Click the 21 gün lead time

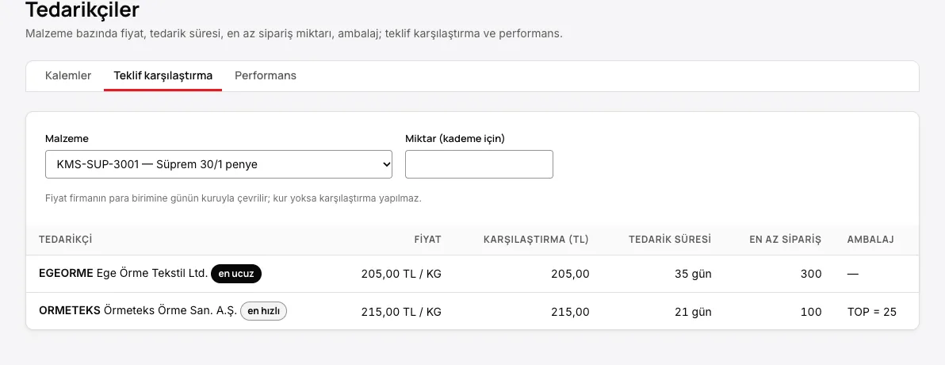point(693,312)
